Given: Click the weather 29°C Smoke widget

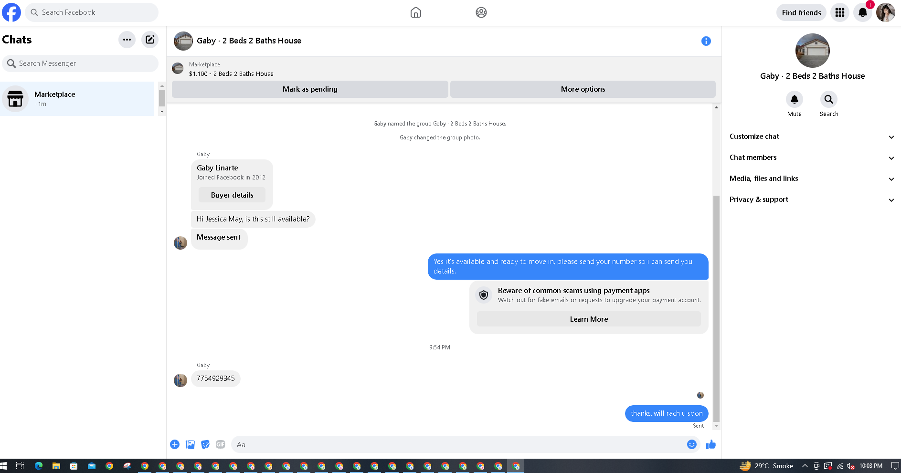Looking at the screenshot, I should [x=766, y=466].
